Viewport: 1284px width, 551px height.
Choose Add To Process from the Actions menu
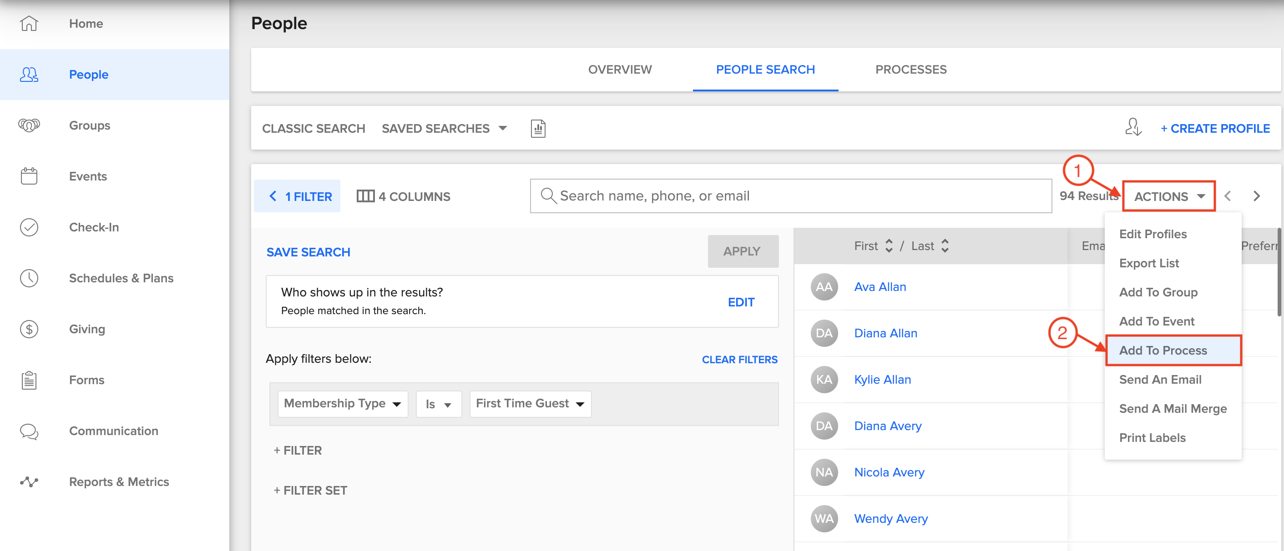(1163, 350)
